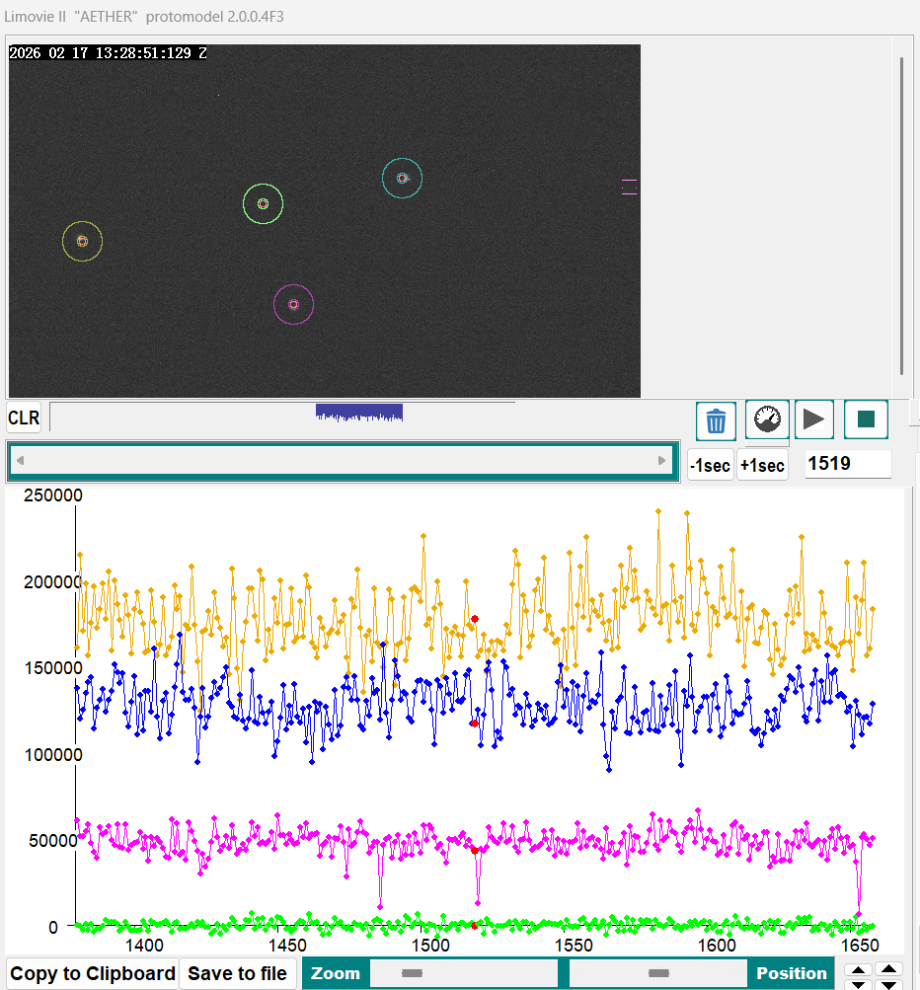Select the green star aperture circle
920x990 pixels.
point(263,203)
